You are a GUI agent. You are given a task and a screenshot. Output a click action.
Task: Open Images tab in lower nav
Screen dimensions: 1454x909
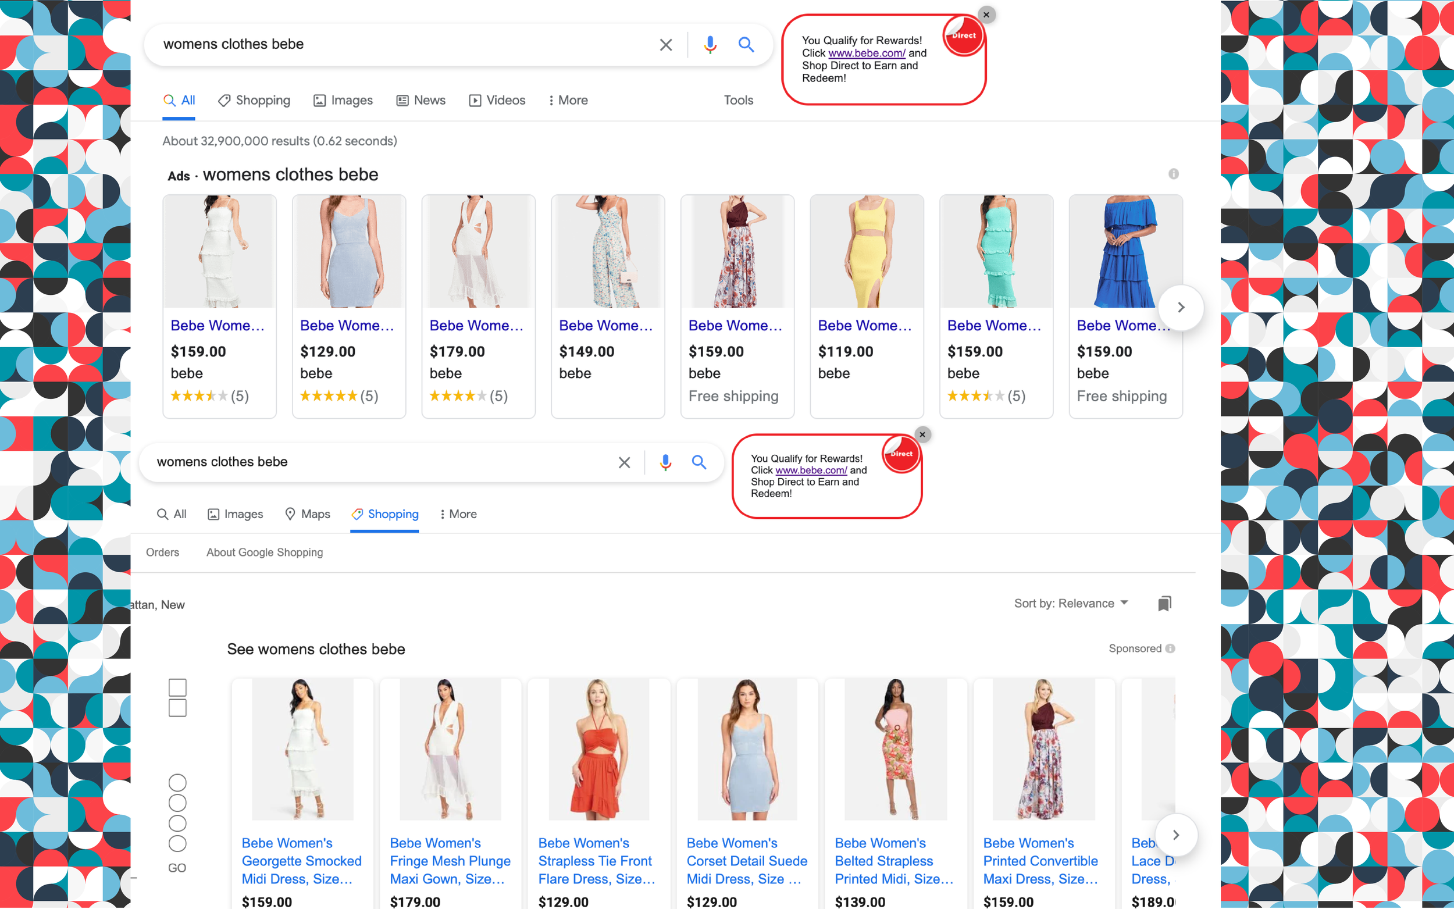(236, 514)
